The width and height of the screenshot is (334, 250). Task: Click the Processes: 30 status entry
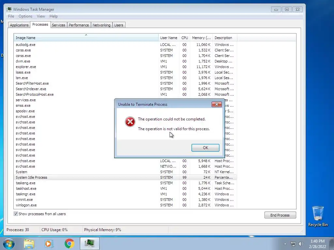pos(18,230)
